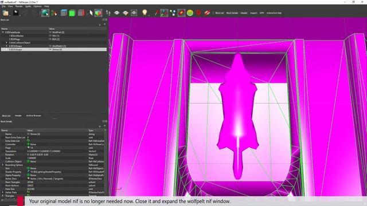Switch to the Archive Browser tab
The image size is (367, 206).
point(33,116)
